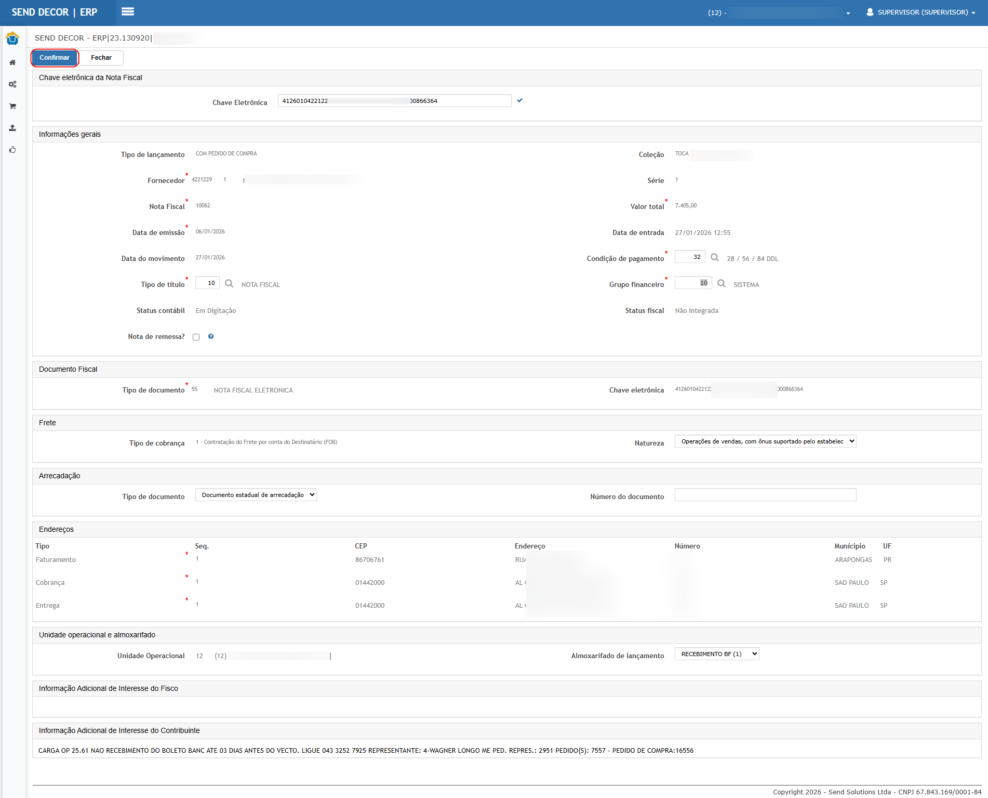988x798 pixels.
Task: Click the home icon in sidebar
Action: 12,62
